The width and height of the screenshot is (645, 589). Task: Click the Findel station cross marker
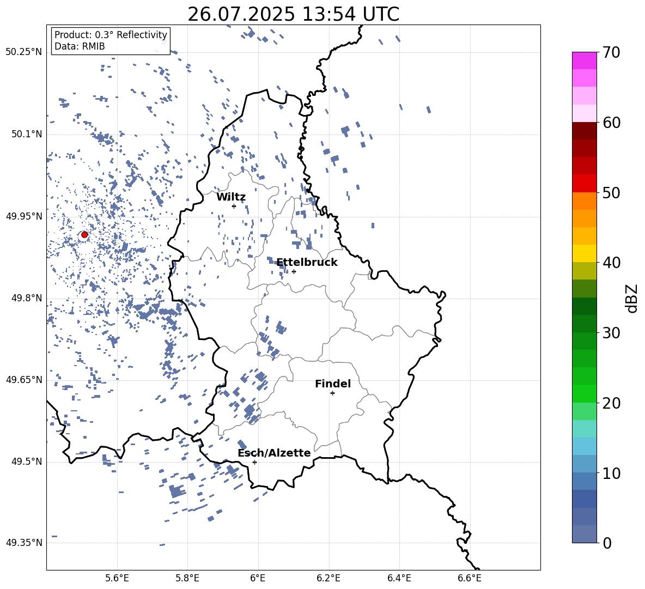click(x=332, y=393)
